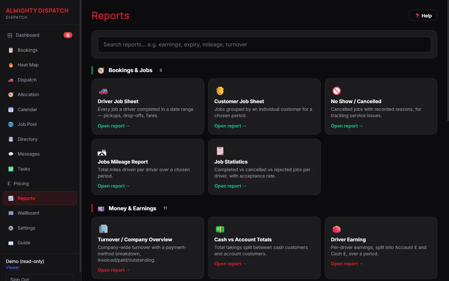
Task: Click the Turnover / Company Overview building icon
Action: tap(103, 229)
